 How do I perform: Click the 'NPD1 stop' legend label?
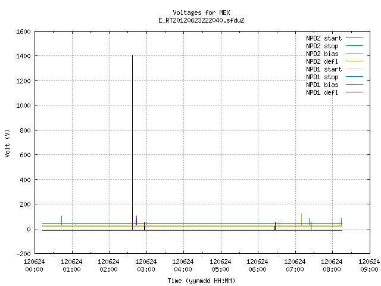322,77
